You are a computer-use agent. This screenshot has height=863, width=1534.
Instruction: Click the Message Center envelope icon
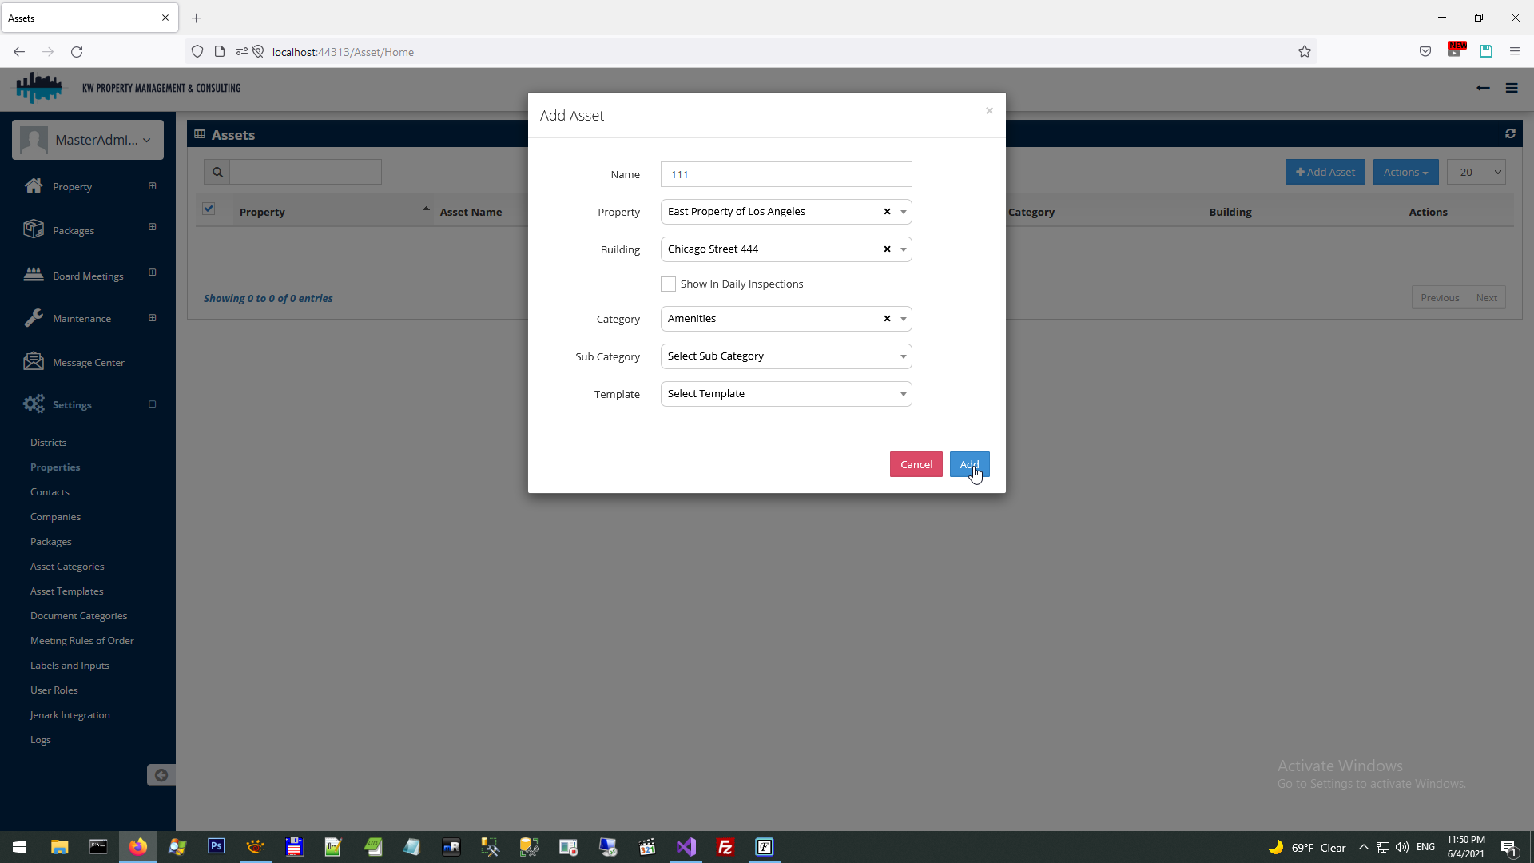pos(34,361)
